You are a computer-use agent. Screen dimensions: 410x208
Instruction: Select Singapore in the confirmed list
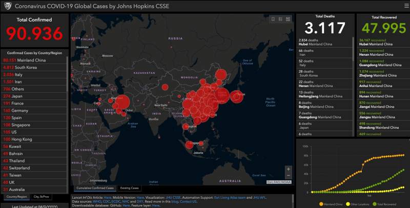[x=34, y=125]
